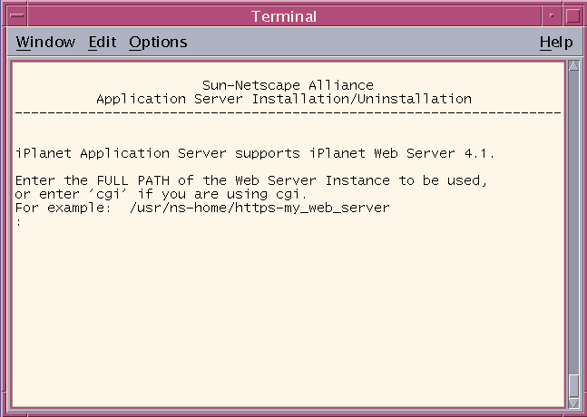Open the Help menu
Viewport: 587px width, 417px height.
(x=556, y=42)
